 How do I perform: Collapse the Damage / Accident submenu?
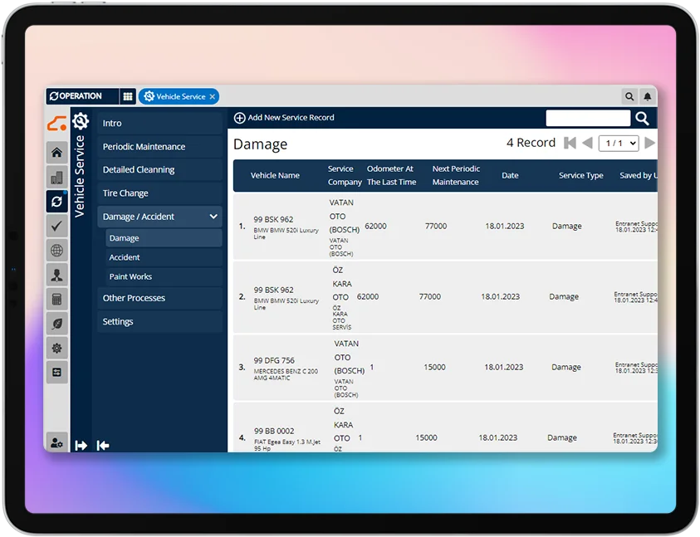click(x=213, y=217)
